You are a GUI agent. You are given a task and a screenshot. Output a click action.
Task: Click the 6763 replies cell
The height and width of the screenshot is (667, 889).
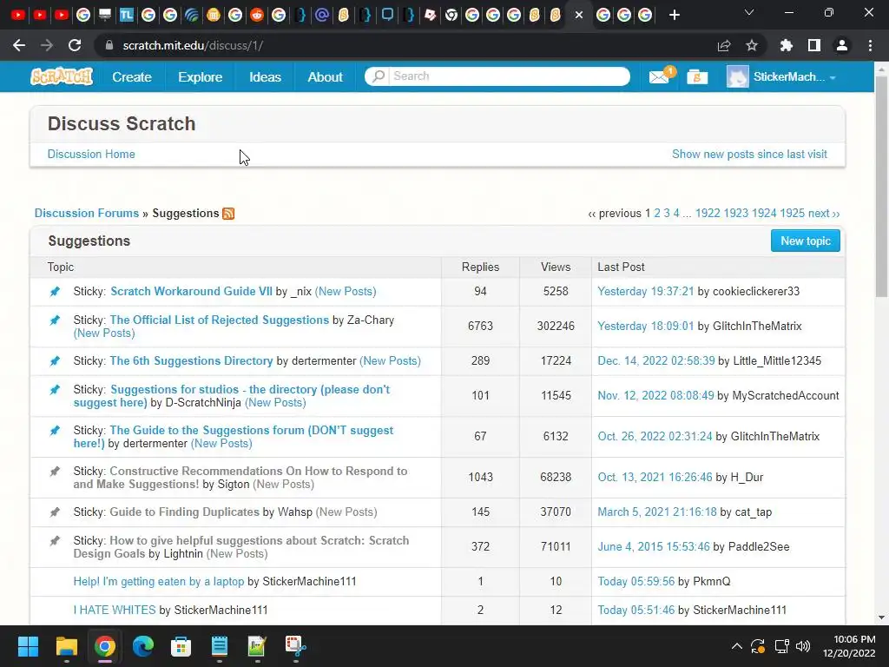pos(480,327)
